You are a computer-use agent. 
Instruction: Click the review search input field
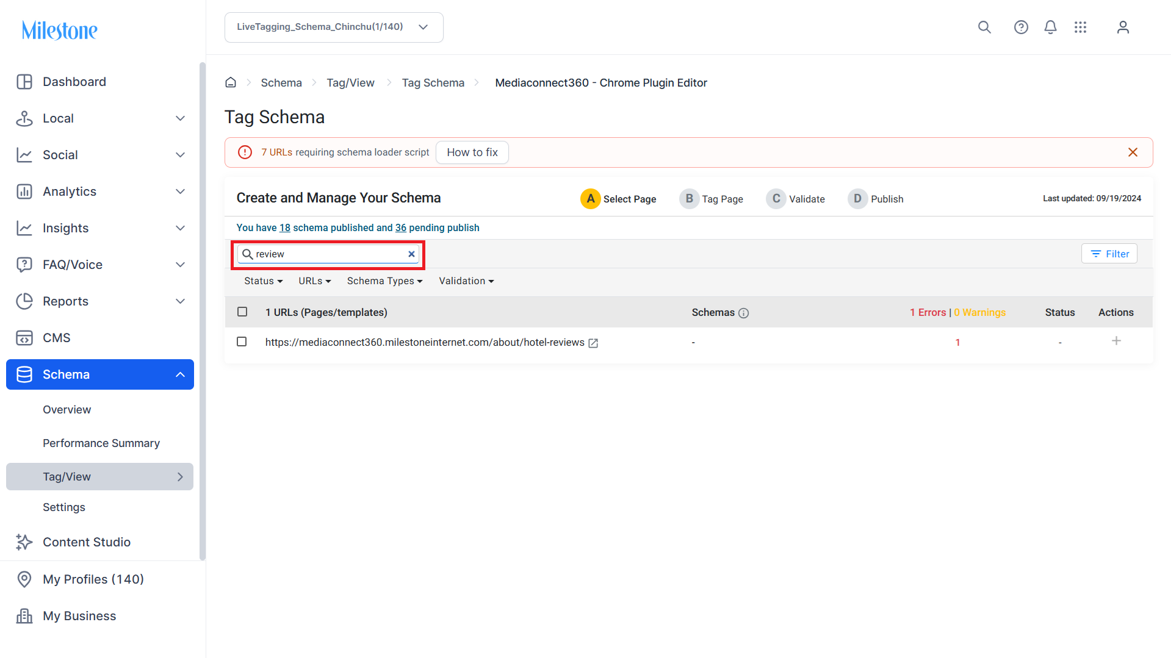(328, 254)
